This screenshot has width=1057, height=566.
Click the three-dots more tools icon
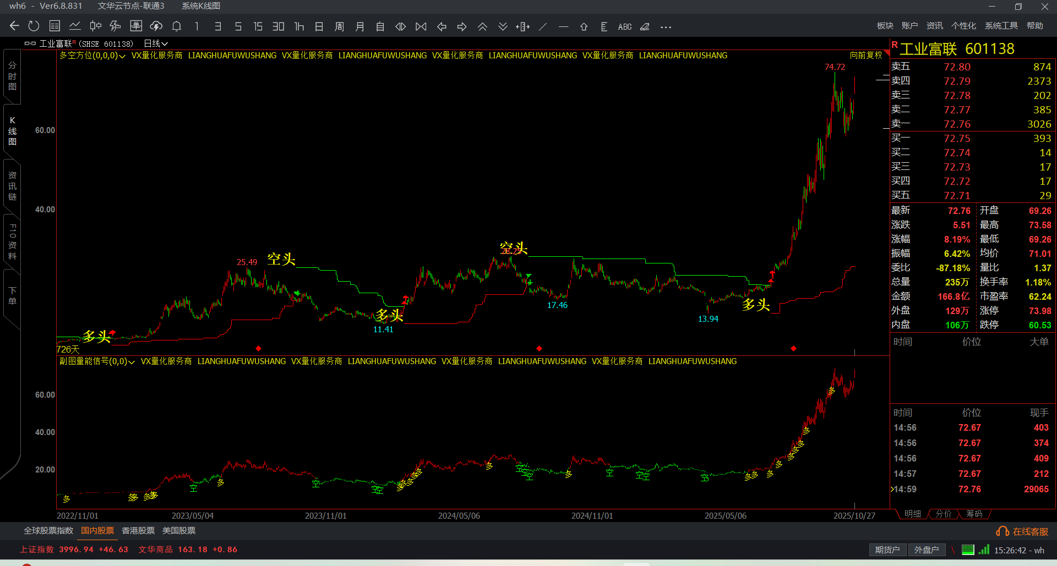(666, 26)
